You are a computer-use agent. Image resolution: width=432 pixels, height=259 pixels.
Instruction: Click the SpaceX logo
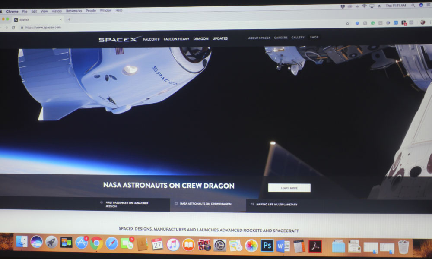[120, 39]
